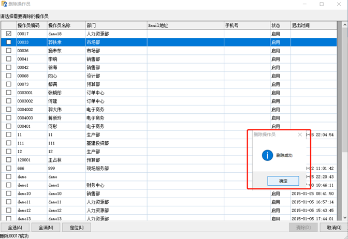Click the 清除(D) button
This screenshot has width=348, height=239.
click(303, 228)
